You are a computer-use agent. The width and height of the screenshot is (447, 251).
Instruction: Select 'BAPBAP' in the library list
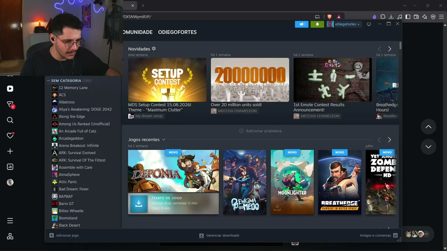(x=66, y=196)
